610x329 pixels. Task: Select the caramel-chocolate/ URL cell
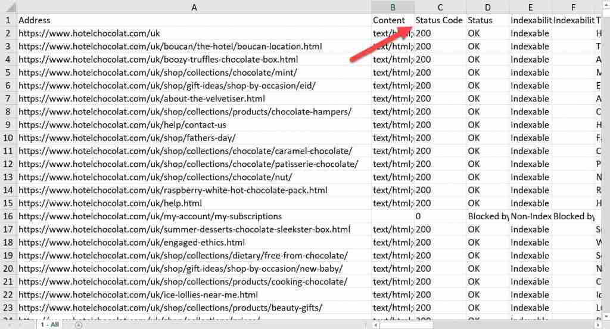[x=194, y=151]
